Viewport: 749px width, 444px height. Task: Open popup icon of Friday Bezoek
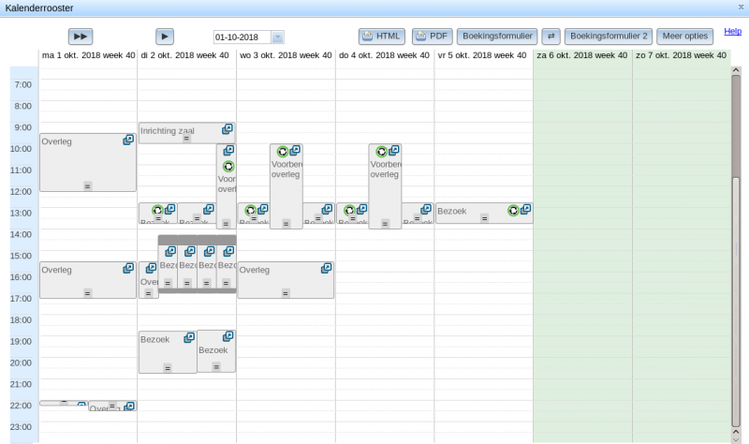(525, 209)
